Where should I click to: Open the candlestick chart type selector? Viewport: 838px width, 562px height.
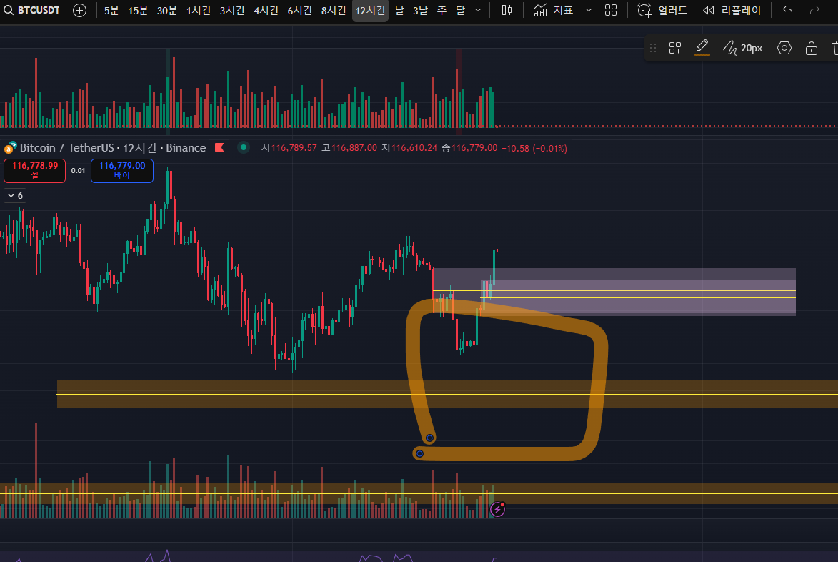[x=507, y=10]
